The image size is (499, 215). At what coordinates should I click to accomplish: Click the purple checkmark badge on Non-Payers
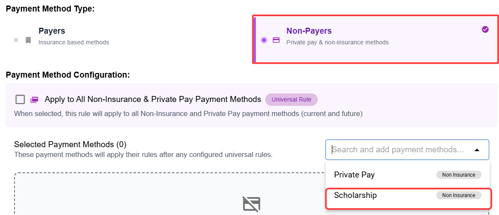(485, 29)
